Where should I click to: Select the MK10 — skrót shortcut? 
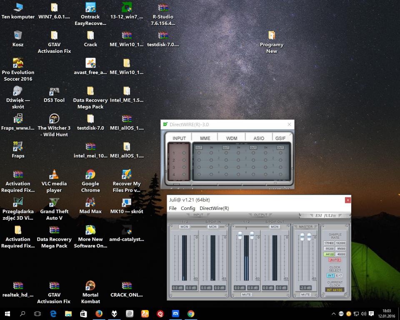[x=127, y=206]
